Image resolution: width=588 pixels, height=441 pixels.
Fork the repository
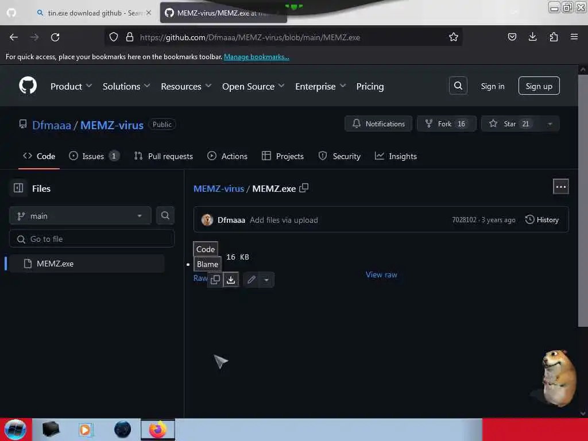(446, 124)
